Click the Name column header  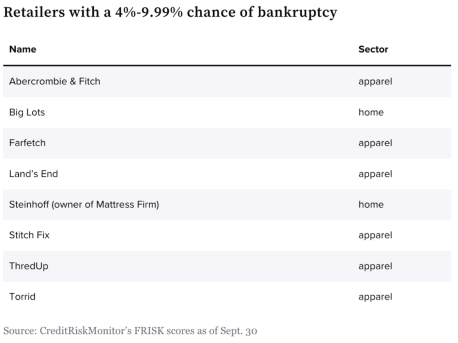point(23,49)
